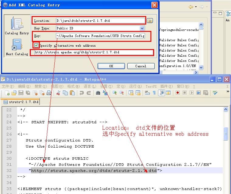Open the Key Type dropdown
The width and height of the screenshot is (231, 194).
(x=142, y=28)
